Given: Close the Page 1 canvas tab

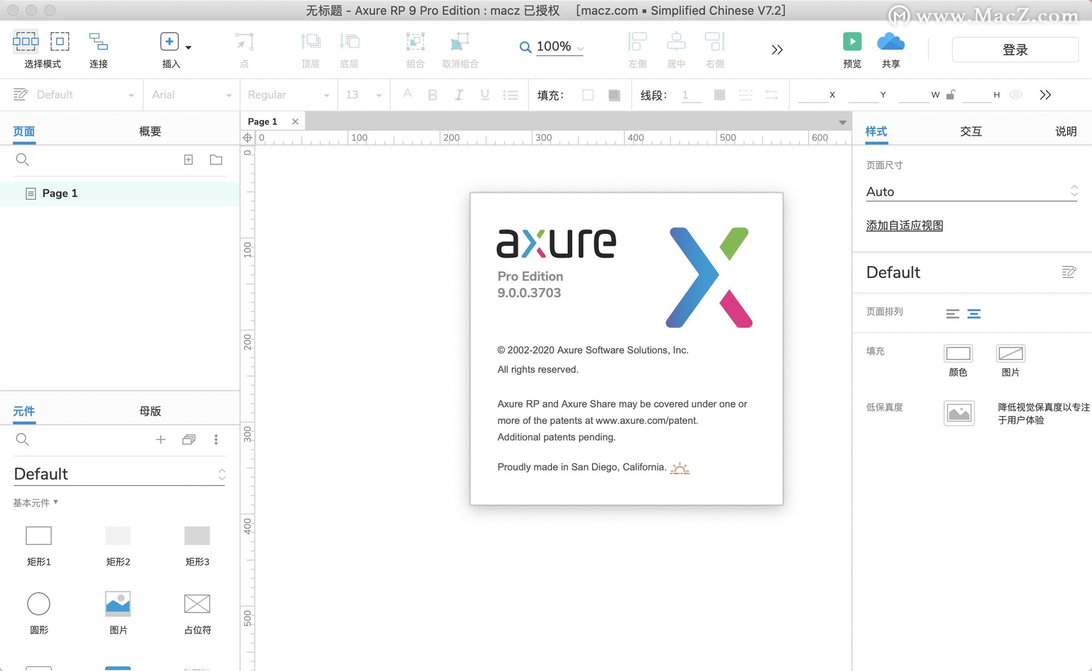Looking at the screenshot, I should click(x=295, y=122).
